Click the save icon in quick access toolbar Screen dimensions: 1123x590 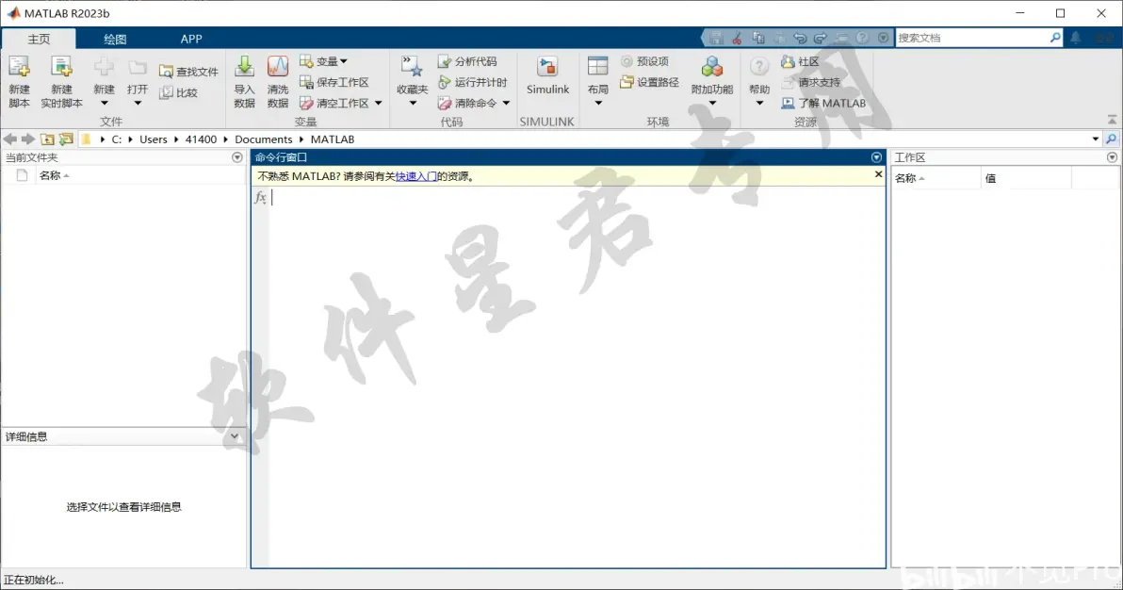click(x=716, y=38)
